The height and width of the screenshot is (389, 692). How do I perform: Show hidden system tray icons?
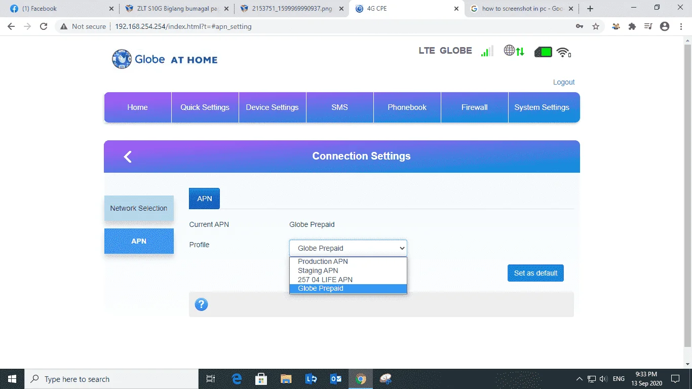580,379
